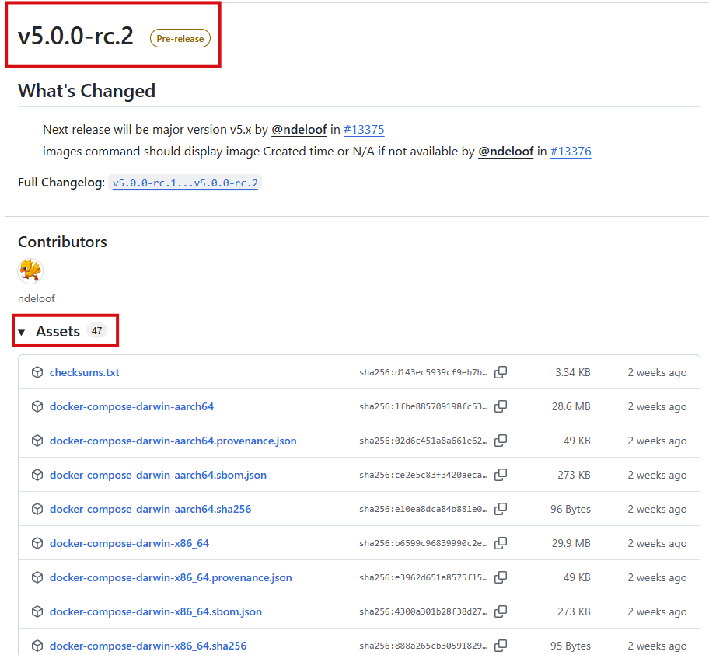Viewport: 709px width, 655px height.
Task: Open docker-compose-darwin-x86_64.provenance.json link
Action: pyautogui.click(x=171, y=578)
